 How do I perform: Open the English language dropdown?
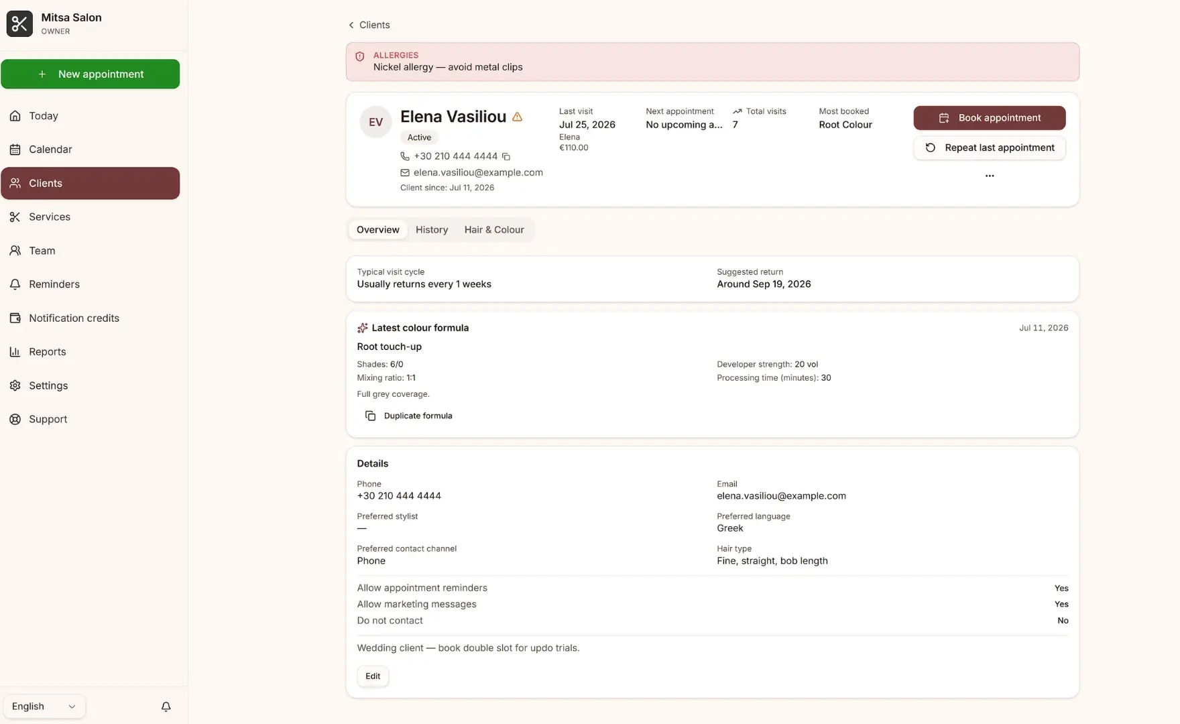coord(44,707)
